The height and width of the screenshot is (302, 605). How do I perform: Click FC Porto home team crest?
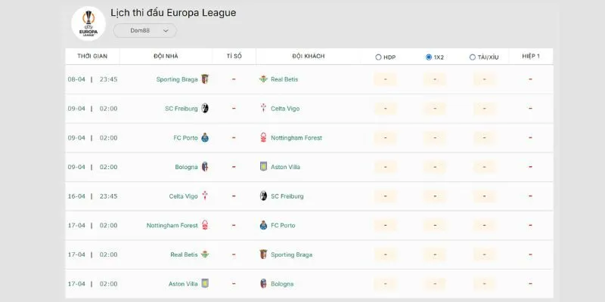point(204,137)
